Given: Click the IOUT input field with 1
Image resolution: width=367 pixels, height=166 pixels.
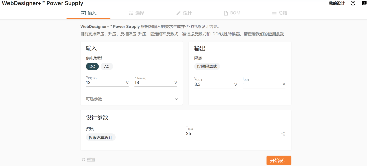Looking at the screenshot, I should tap(264, 84).
